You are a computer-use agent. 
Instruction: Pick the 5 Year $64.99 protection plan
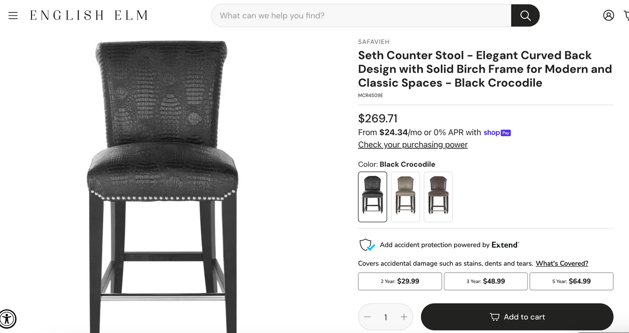tap(571, 281)
